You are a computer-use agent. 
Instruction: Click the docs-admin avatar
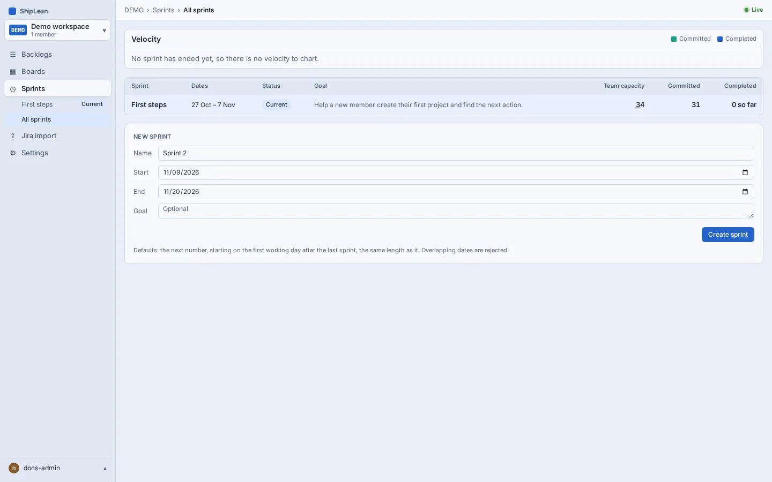14,468
